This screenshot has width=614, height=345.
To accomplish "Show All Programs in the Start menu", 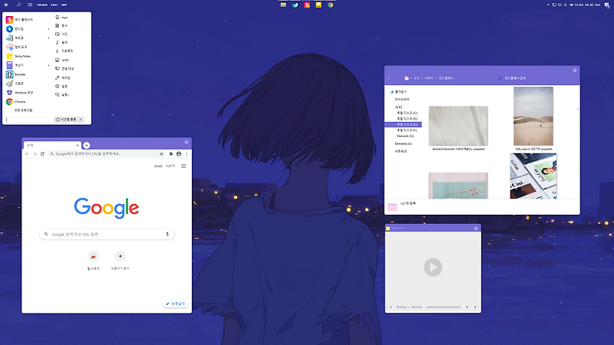I will pyautogui.click(x=23, y=110).
